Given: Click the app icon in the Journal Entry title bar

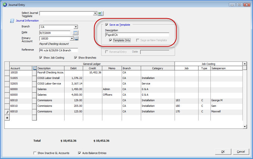Looking at the screenshot, I should (x=5, y=5).
